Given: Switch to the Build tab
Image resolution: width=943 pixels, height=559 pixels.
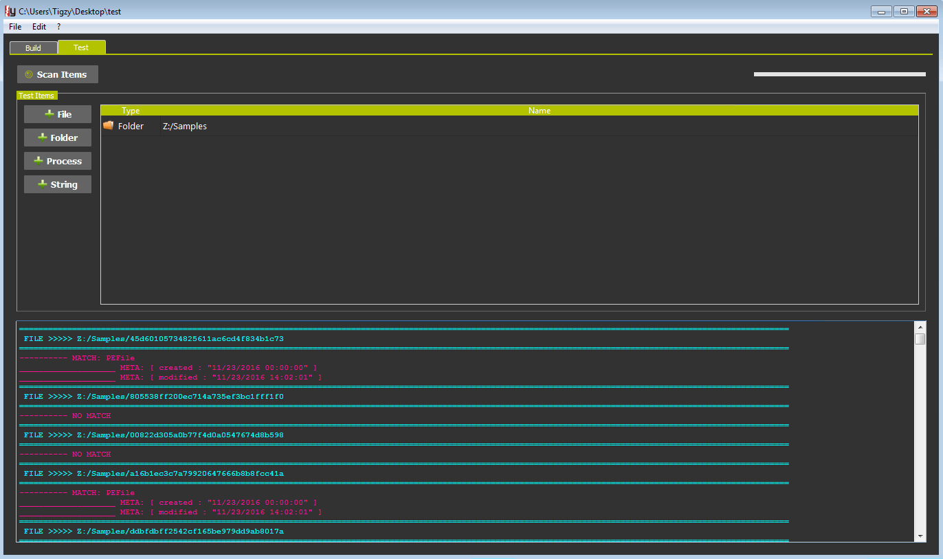Looking at the screenshot, I should 33,48.
